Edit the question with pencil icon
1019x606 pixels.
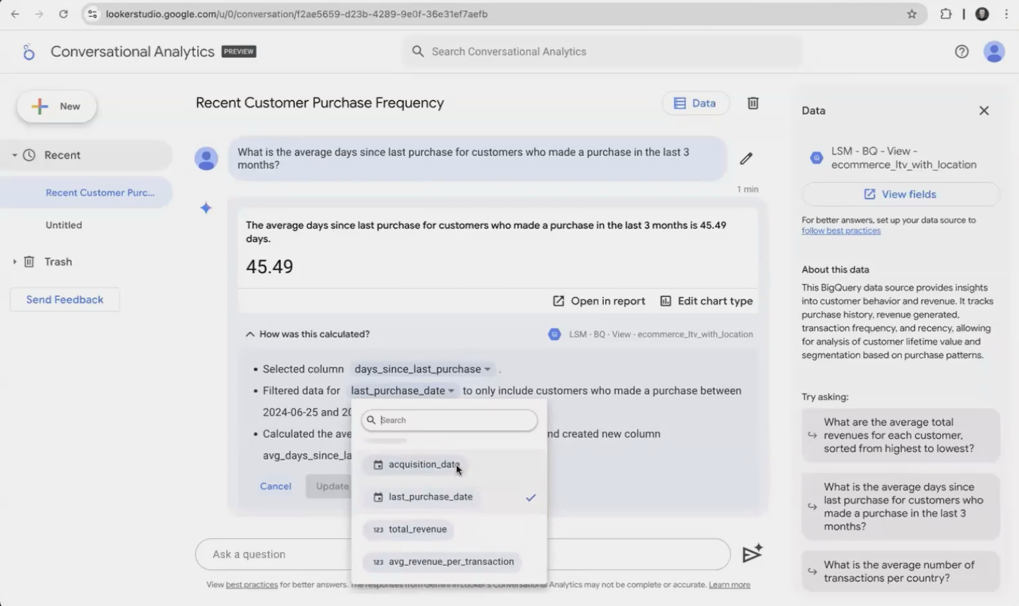click(746, 158)
